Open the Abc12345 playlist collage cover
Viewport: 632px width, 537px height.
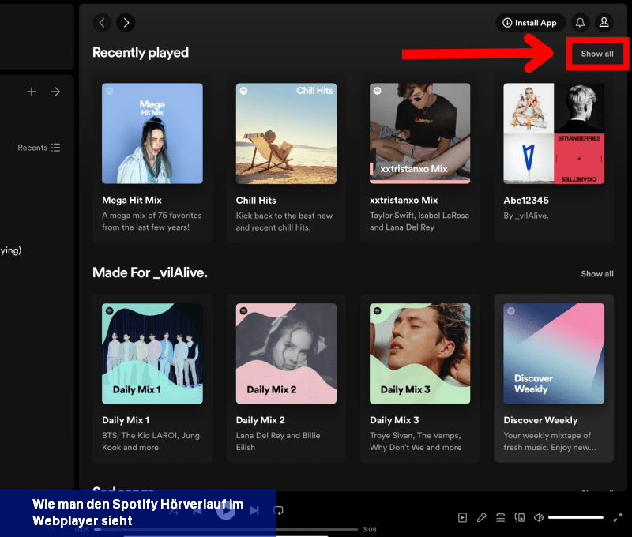(x=554, y=133)
